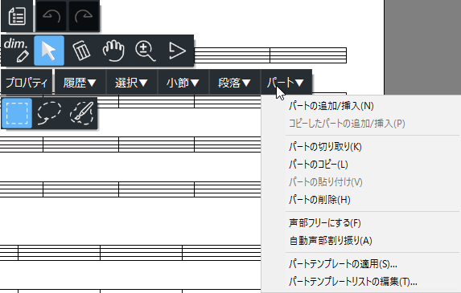Select the arrow pointer tool

pos(49,51)
